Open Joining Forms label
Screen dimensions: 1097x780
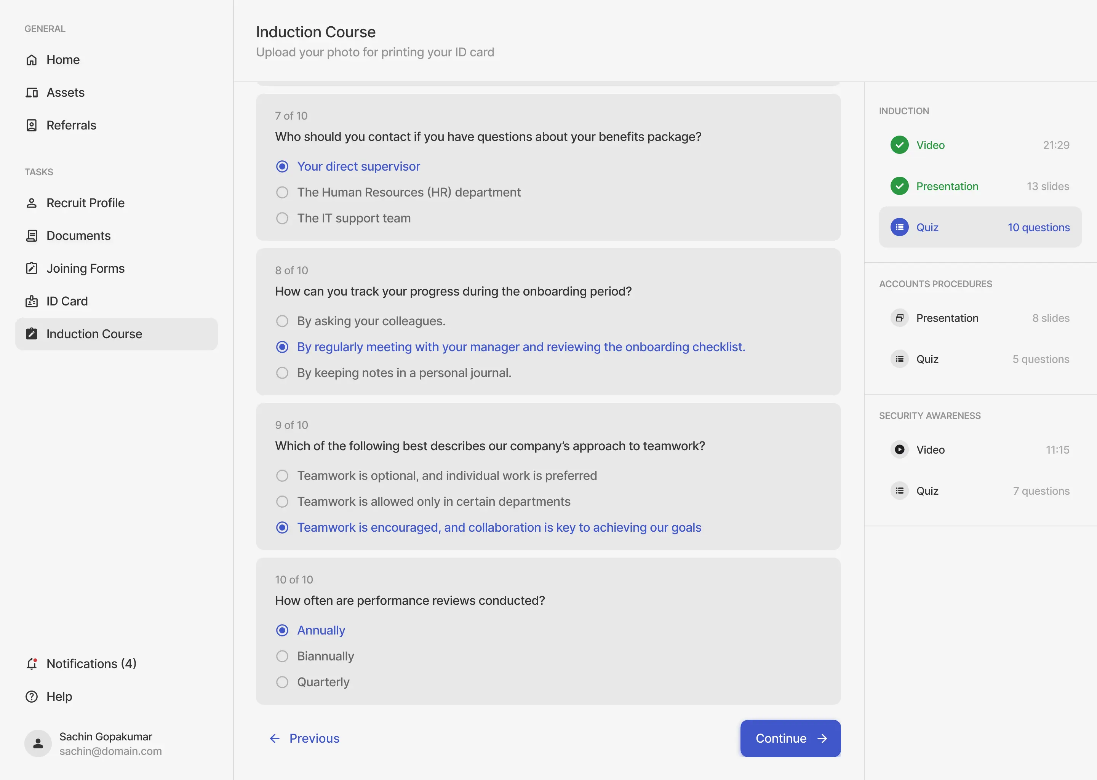click(x=85, y=269)
